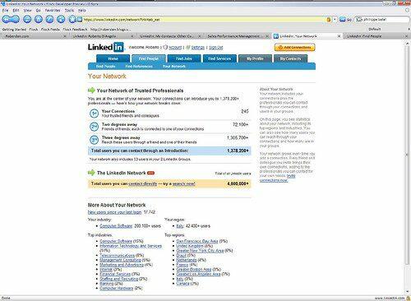The height and width of the screenshot is (301, 411).
Task: Click the LinkedIn logo
Action: tap(106, 47)
